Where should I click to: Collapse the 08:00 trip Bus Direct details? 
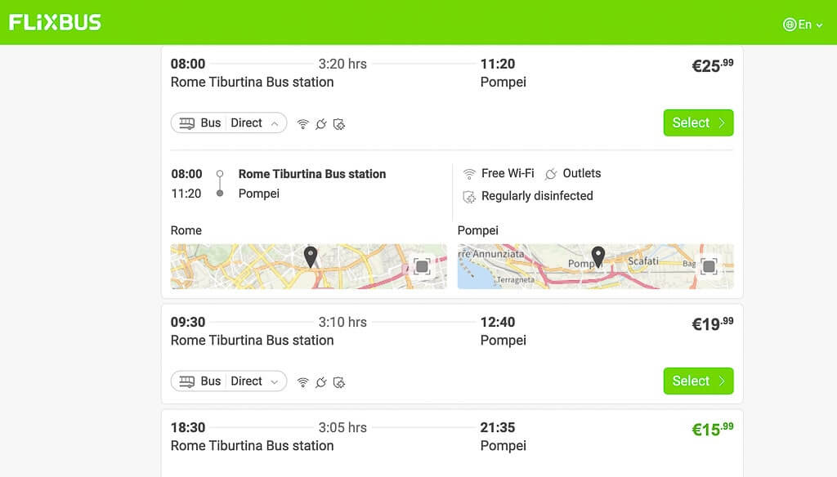[229, 123]
